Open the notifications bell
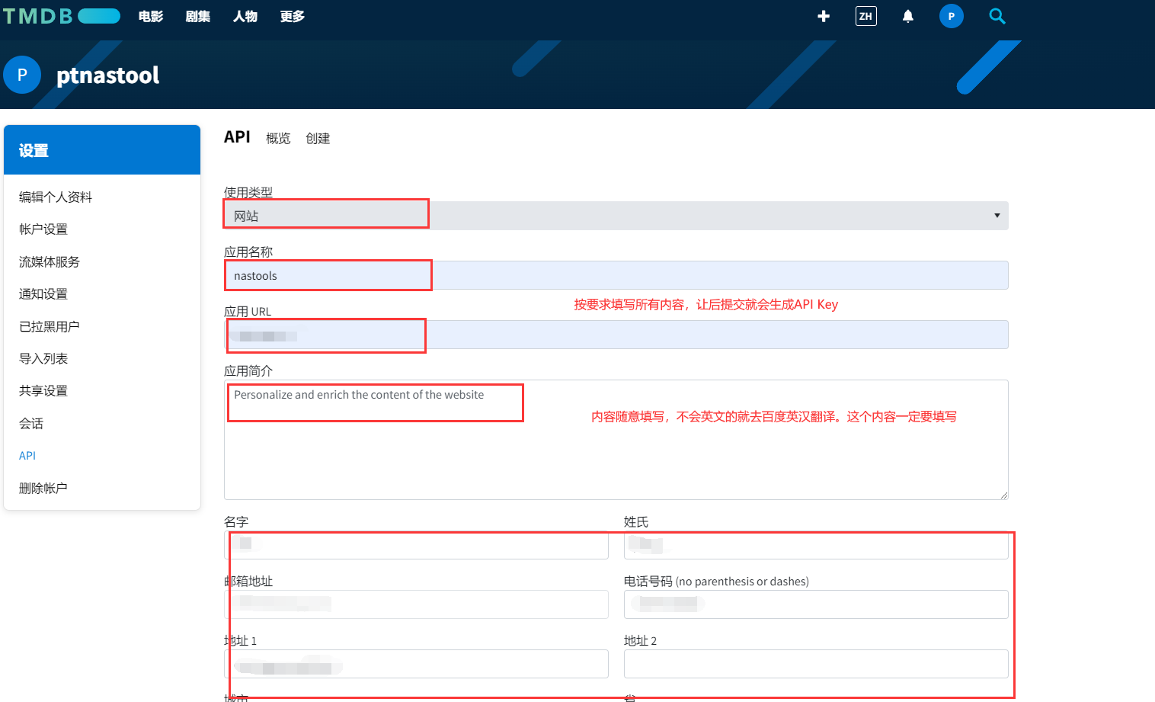Viewport: 1155px width, 702px height. click(907, 16)
